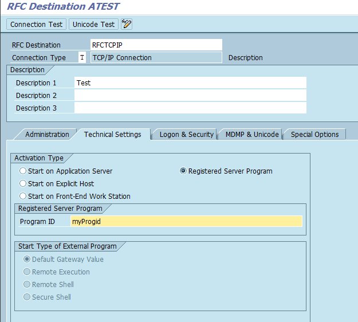Switch to the Technical Settings tab
Viewport: 358px width, 322px height.
pyautogui.click(x=113, y=135)
